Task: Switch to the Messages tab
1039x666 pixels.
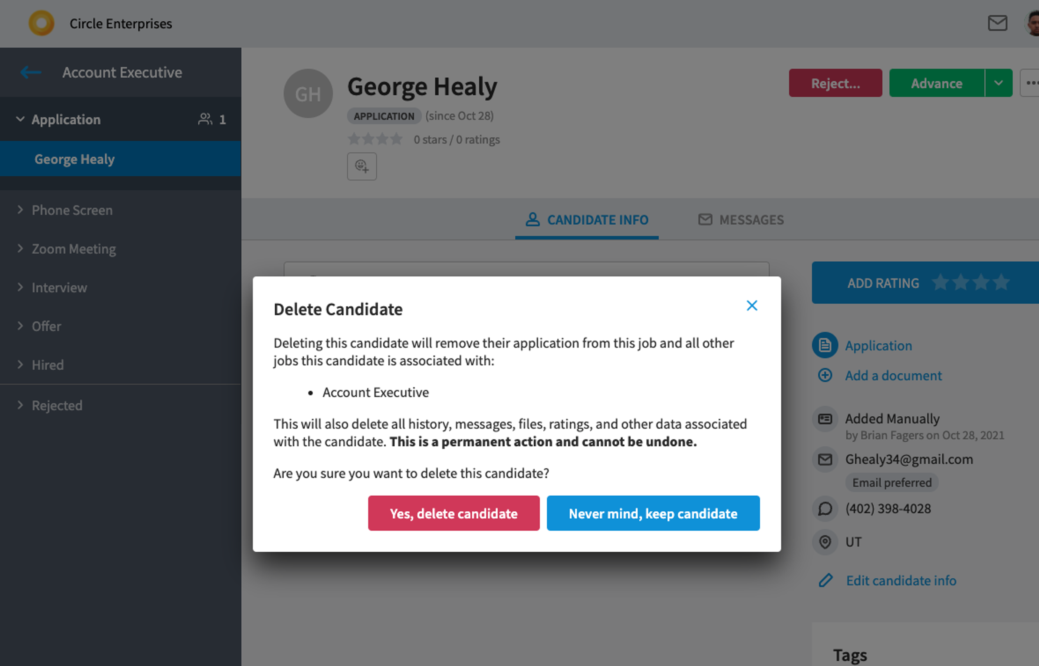Action: (x=741, y=220)
